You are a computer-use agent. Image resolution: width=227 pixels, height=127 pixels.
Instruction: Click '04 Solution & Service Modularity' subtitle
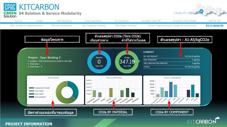coord(50,13)
